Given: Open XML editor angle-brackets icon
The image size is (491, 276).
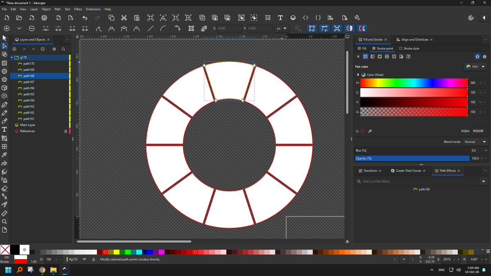Looking at the screenshot, I should point(305,18).
